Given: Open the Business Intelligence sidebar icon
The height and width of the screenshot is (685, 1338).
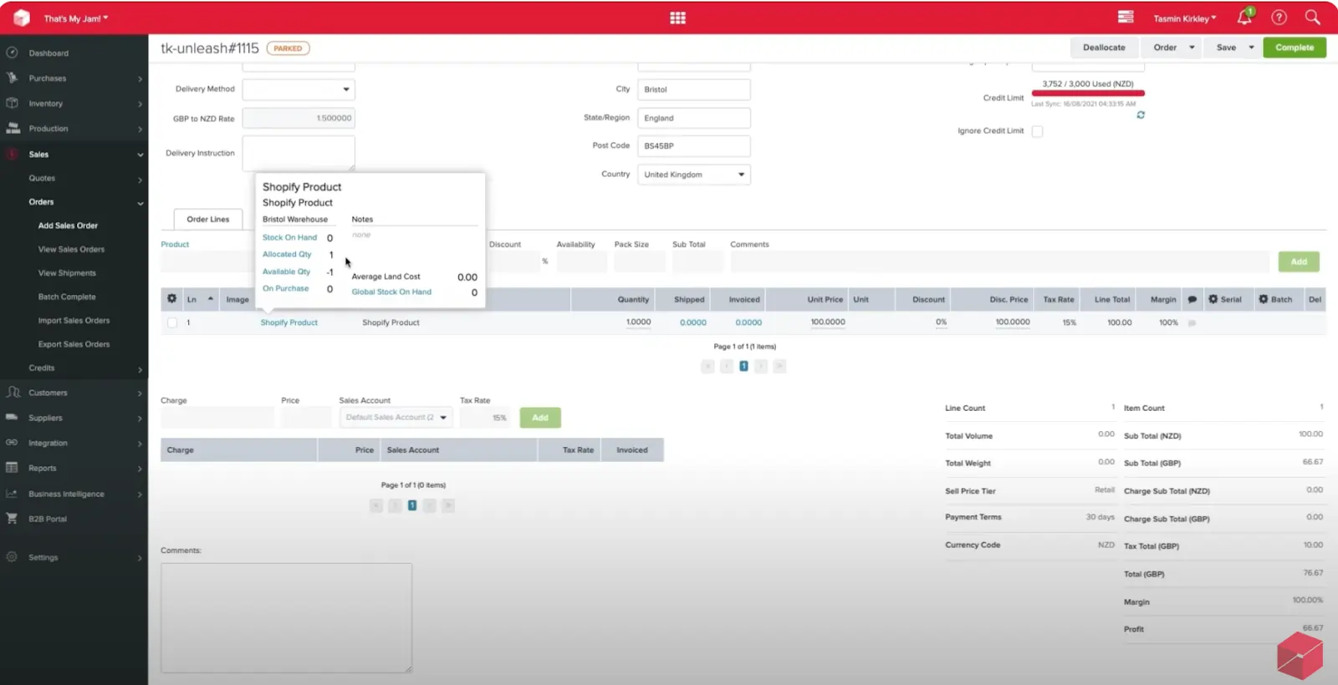Looking at the screenshot, I should [x=12, y=494].
